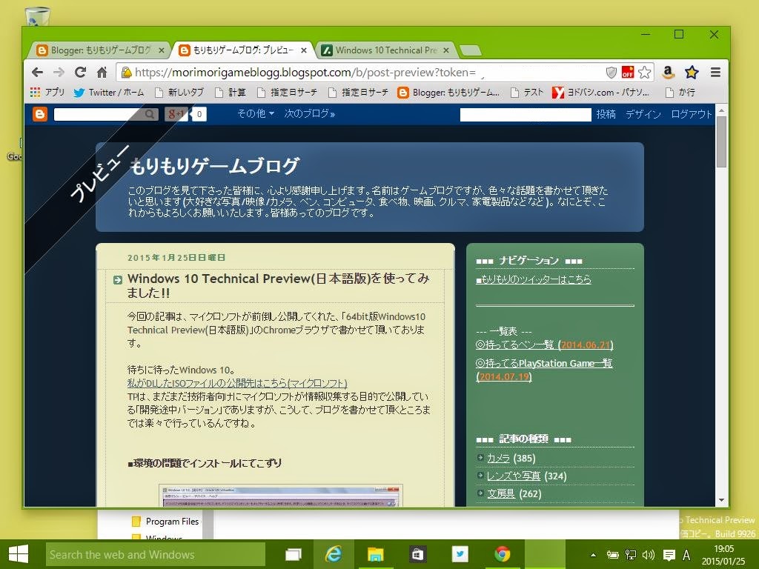Open Task View on the taskbar
The height and width of the screenshot is (569, 759).
coord(294,554)
